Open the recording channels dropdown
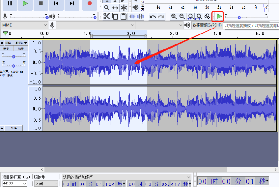The height and width of the screenshot is (187, 279). [x=159, y=25]
